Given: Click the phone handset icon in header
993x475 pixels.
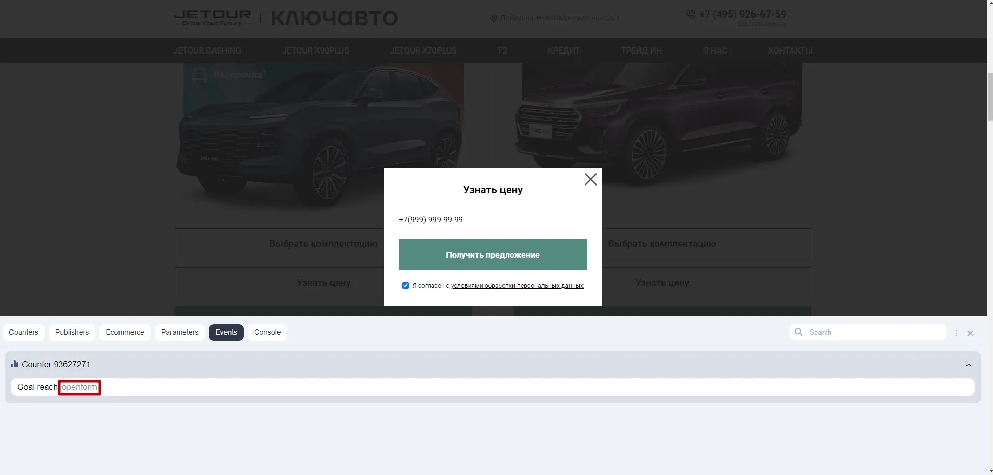Looking at the screenshot, I should 691,15.
